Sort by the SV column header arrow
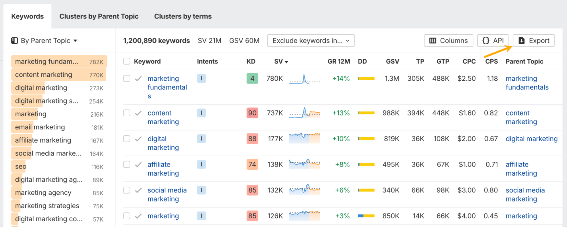The width and height of the screenshot is (567, 227). pos(286,62)
